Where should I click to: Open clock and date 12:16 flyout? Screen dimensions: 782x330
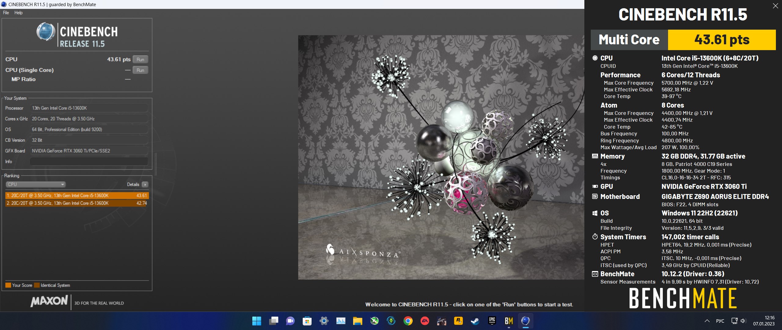pyautogui.click(x=764, y=321)
